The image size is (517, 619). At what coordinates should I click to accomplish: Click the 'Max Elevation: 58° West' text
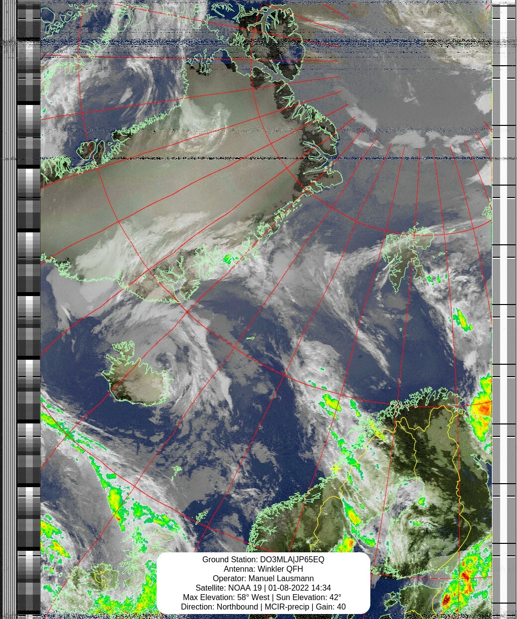[226, 598]
